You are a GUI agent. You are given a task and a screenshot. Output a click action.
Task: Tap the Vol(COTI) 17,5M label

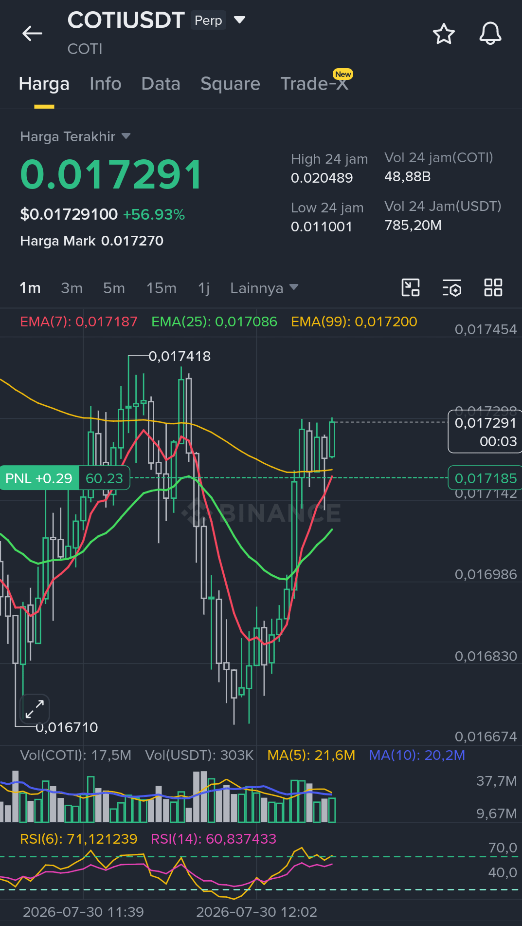(76, 755)
